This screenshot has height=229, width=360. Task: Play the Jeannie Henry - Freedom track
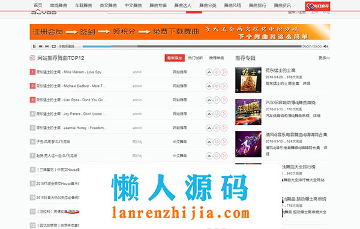click(x=224, y=128)
